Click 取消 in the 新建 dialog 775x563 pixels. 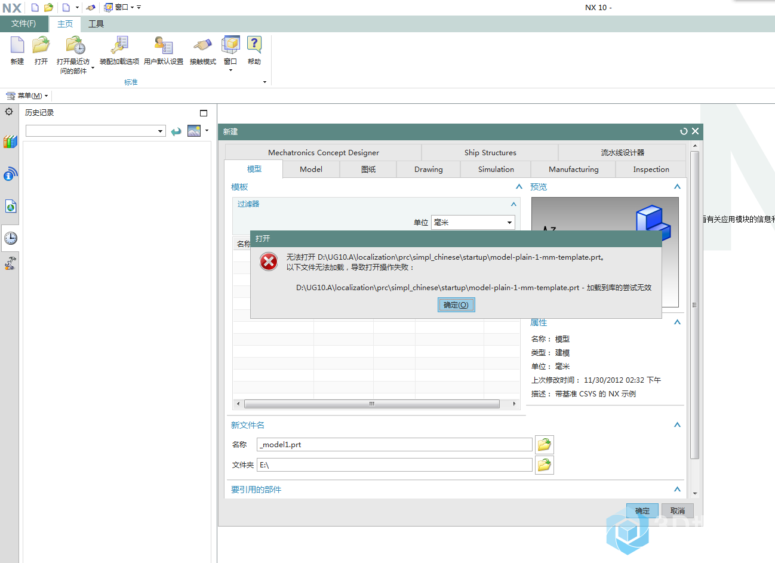pos(678,511)
